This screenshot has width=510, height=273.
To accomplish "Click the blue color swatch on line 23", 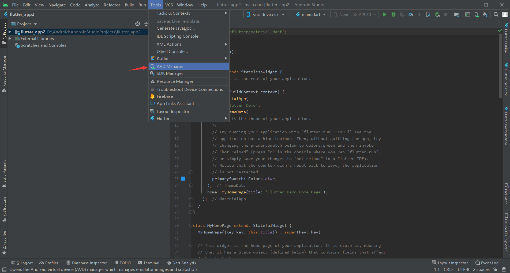I will click(x=183, y=178).
